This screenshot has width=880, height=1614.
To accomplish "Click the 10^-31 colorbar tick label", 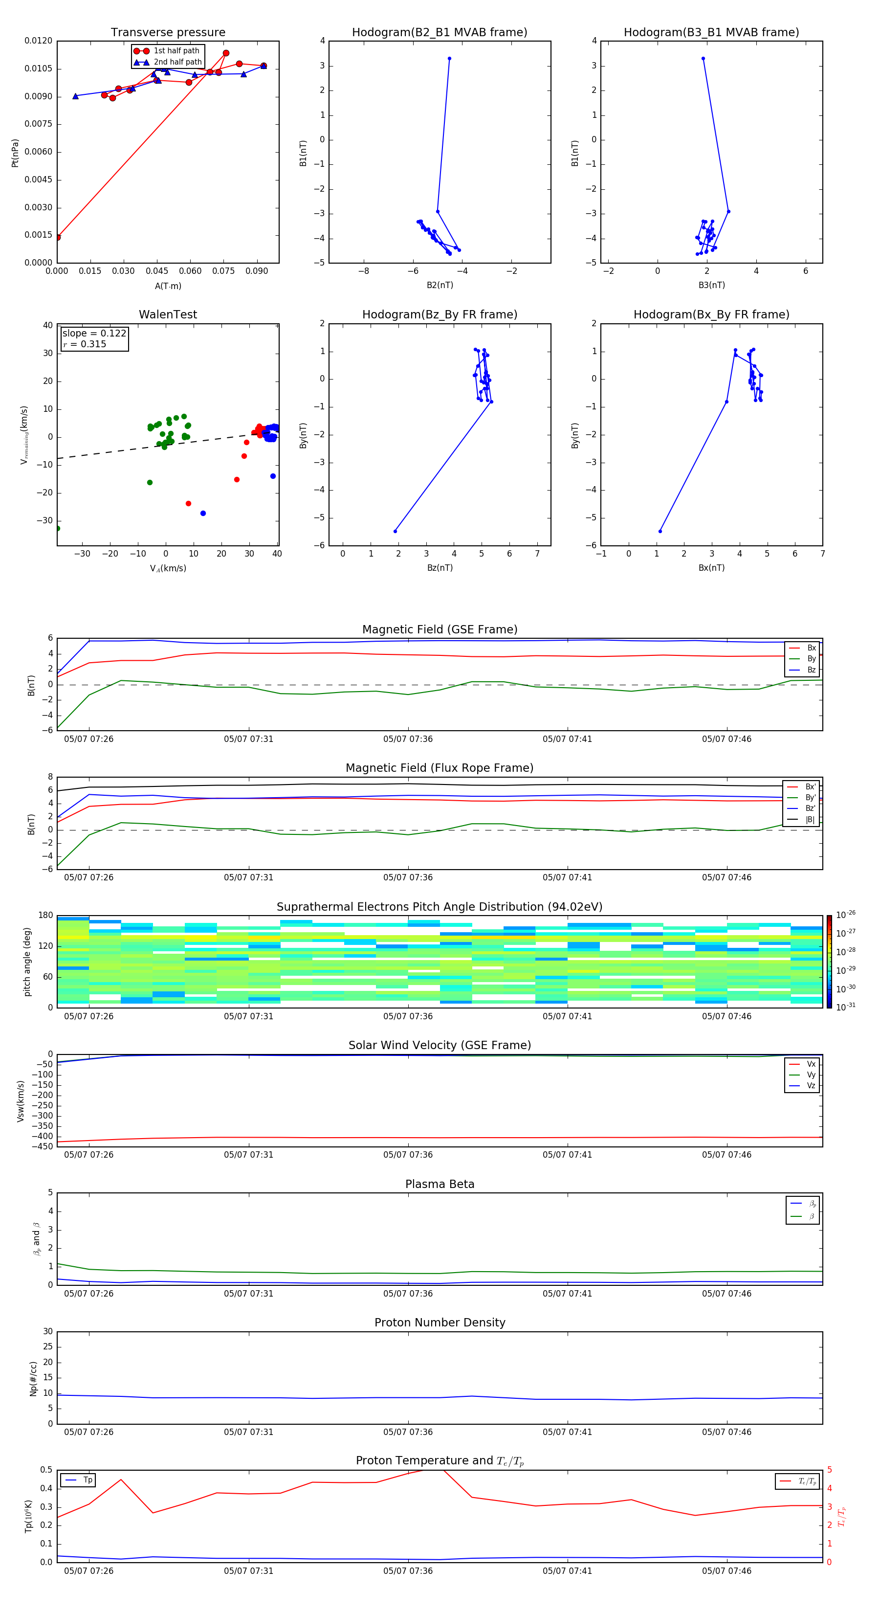I will tap(846, 1007).
